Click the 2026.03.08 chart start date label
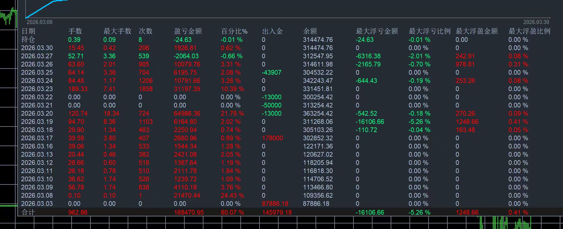563x229 pixels. [x=40, y=22]
